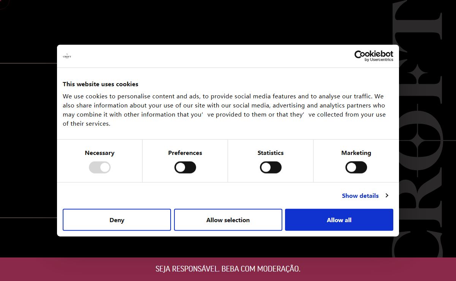The width and height of the screenshot is (456, 281).
Task: Deny all cookies with the Deny button
Action: point(117,220)
